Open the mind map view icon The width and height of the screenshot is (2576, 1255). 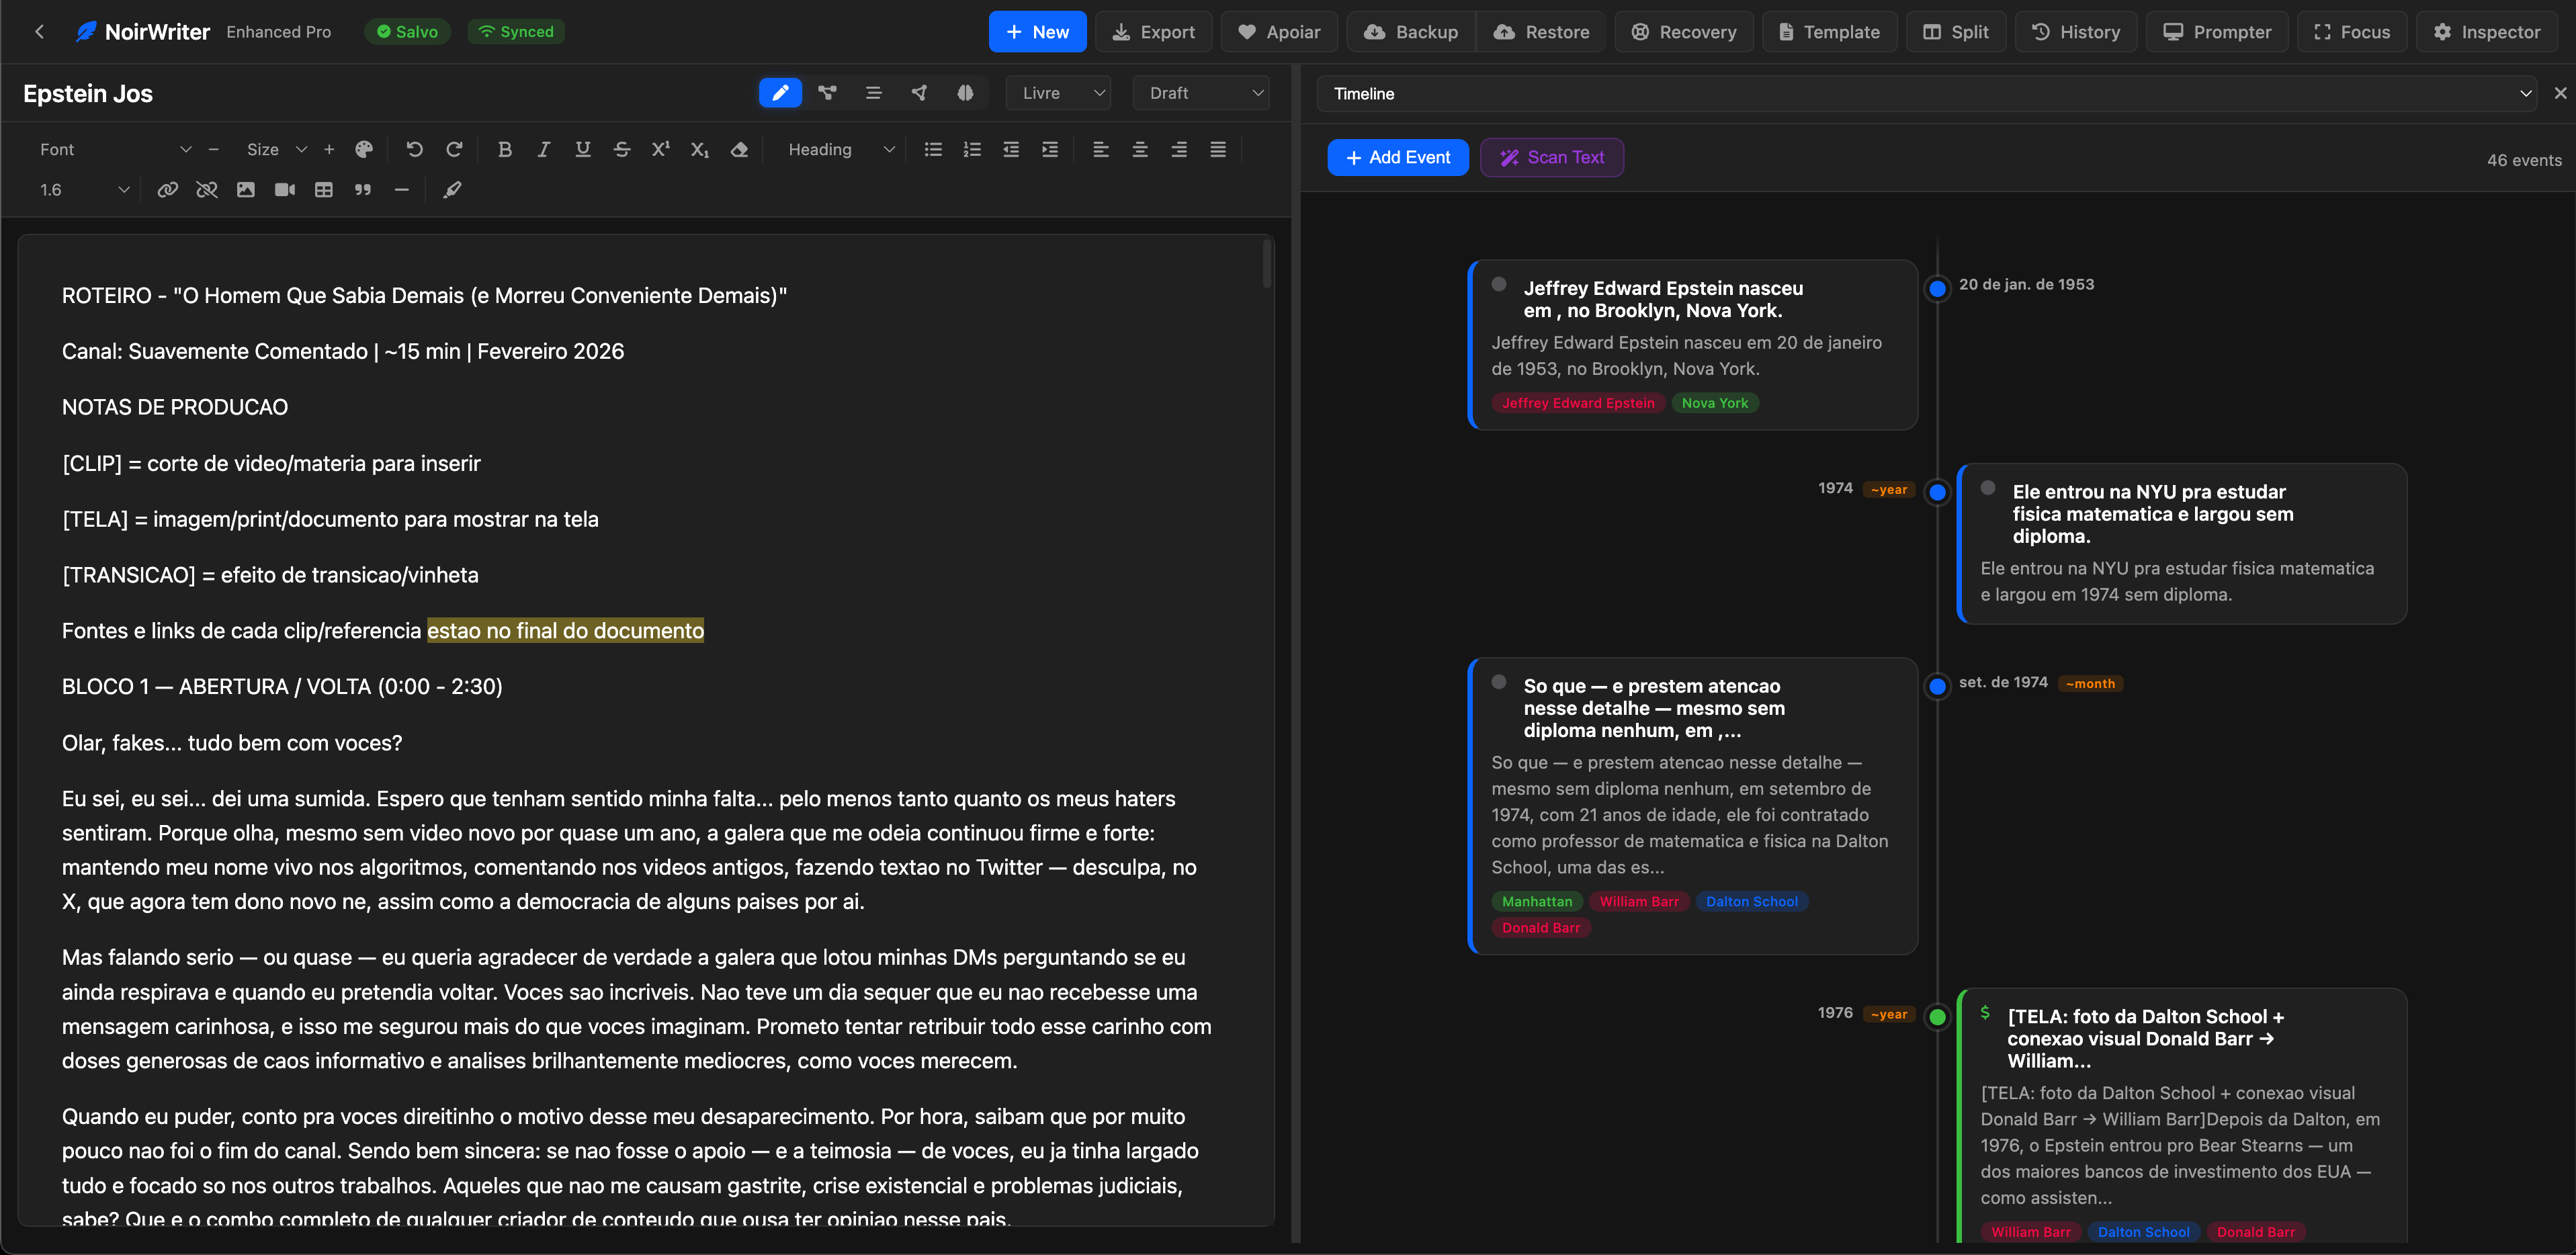click(827, 93)
